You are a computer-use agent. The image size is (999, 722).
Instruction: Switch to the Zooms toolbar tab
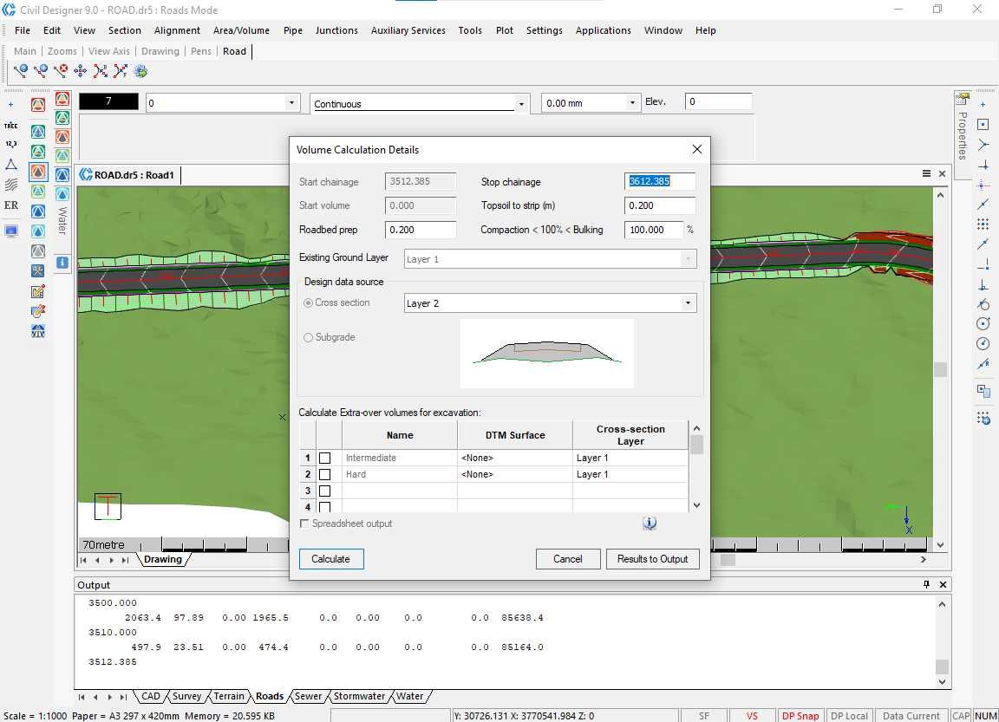(x=62, y=51)
